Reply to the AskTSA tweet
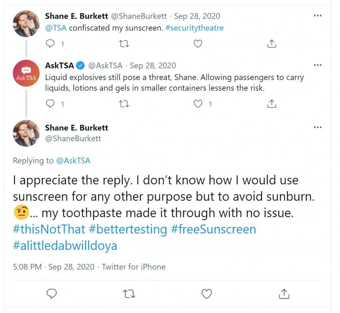Screen dimensions: 340x313 click(50, 104)
